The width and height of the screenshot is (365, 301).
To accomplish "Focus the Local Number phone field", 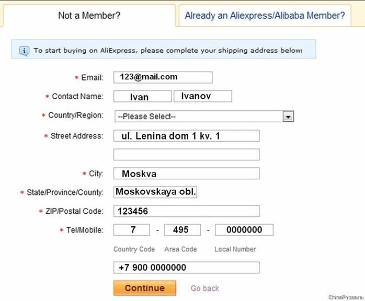I will point(244,230).
